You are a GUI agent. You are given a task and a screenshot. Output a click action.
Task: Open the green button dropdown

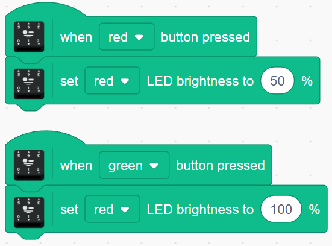[x=134, y=165]
